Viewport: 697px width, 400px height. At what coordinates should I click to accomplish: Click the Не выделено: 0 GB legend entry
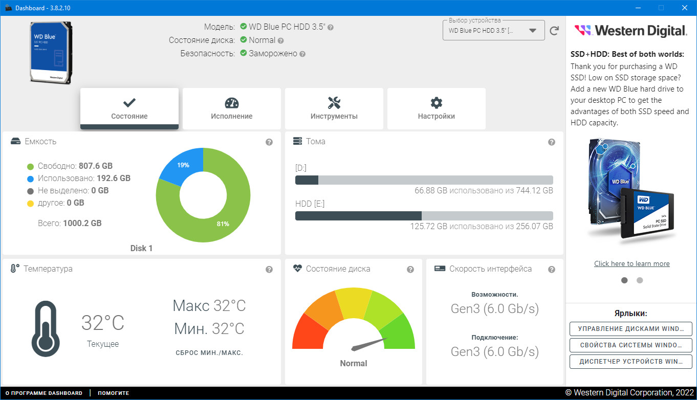tap(68, 191)
